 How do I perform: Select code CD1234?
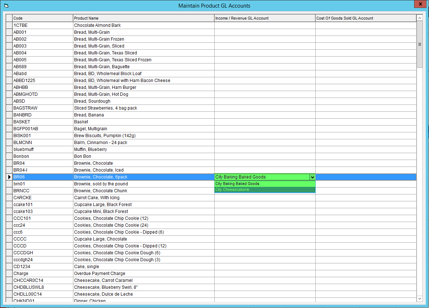click(x=43, y=266)
